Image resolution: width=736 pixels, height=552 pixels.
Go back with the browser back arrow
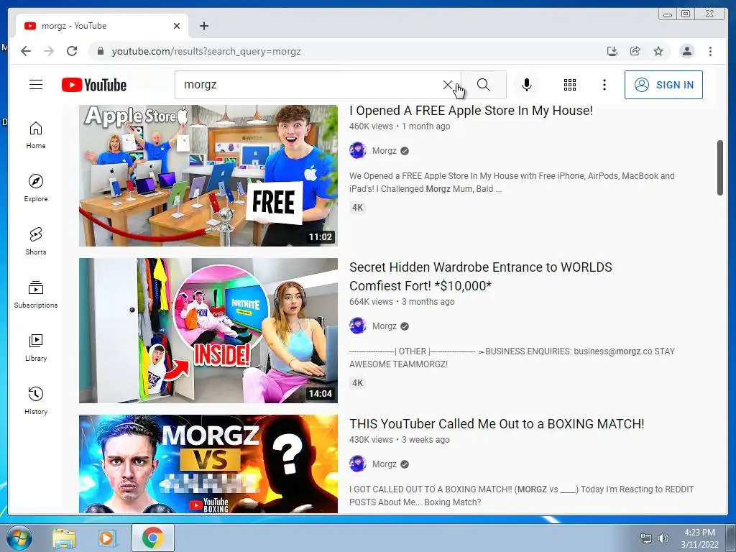26,51
